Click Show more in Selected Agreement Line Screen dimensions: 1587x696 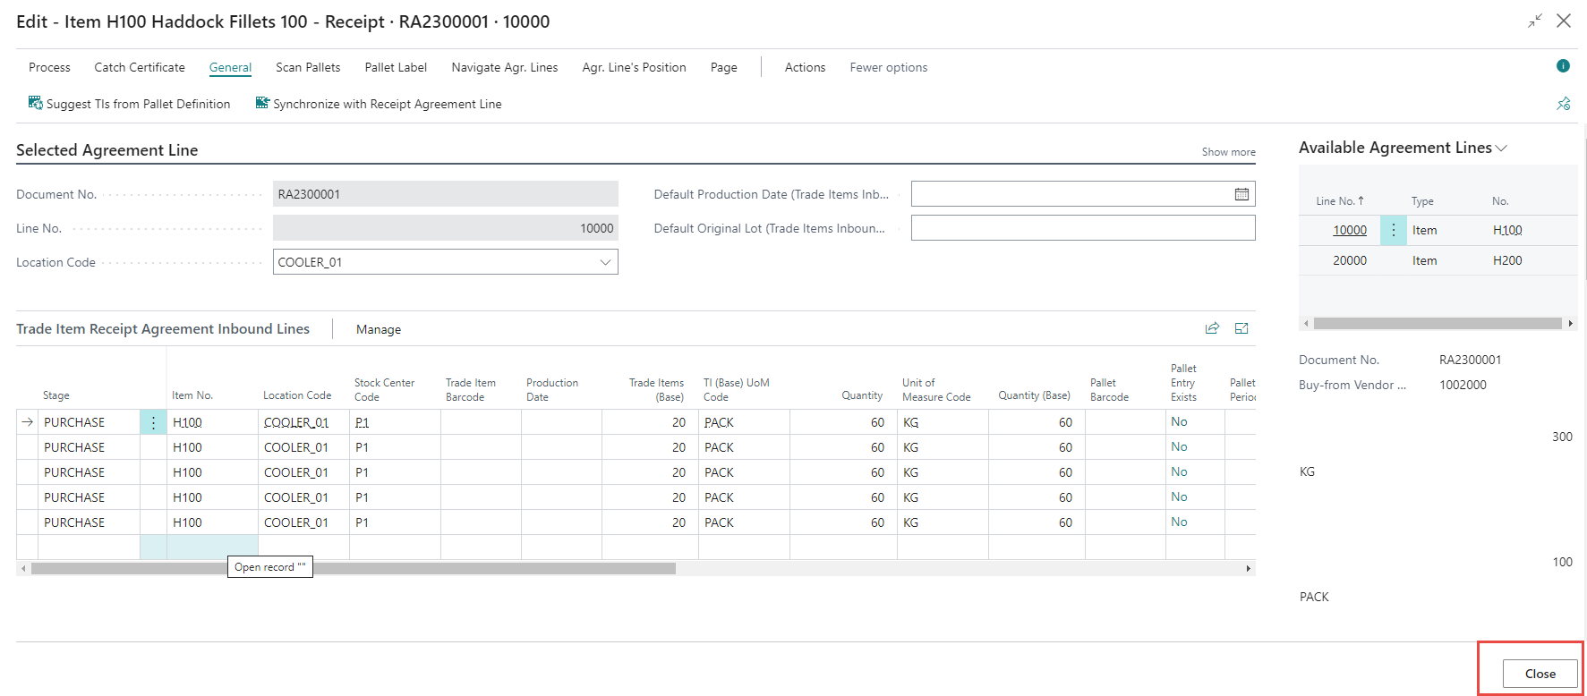click(x=1228, y=152)
